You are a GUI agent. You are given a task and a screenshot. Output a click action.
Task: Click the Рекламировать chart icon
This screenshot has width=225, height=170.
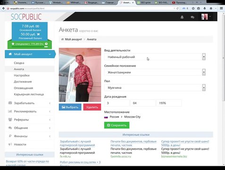[10, 111]
